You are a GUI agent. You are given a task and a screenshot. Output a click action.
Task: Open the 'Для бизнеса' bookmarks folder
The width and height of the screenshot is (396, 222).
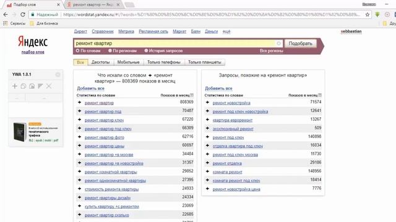44,23
